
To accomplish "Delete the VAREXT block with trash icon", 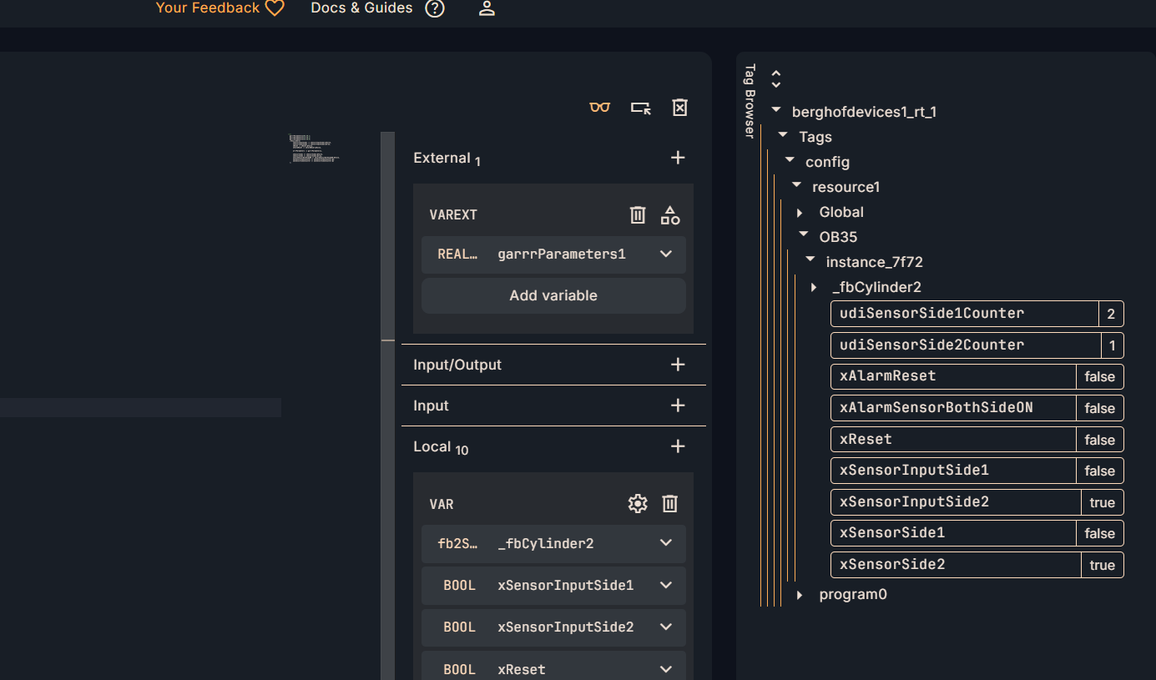I will click(638, 215).
